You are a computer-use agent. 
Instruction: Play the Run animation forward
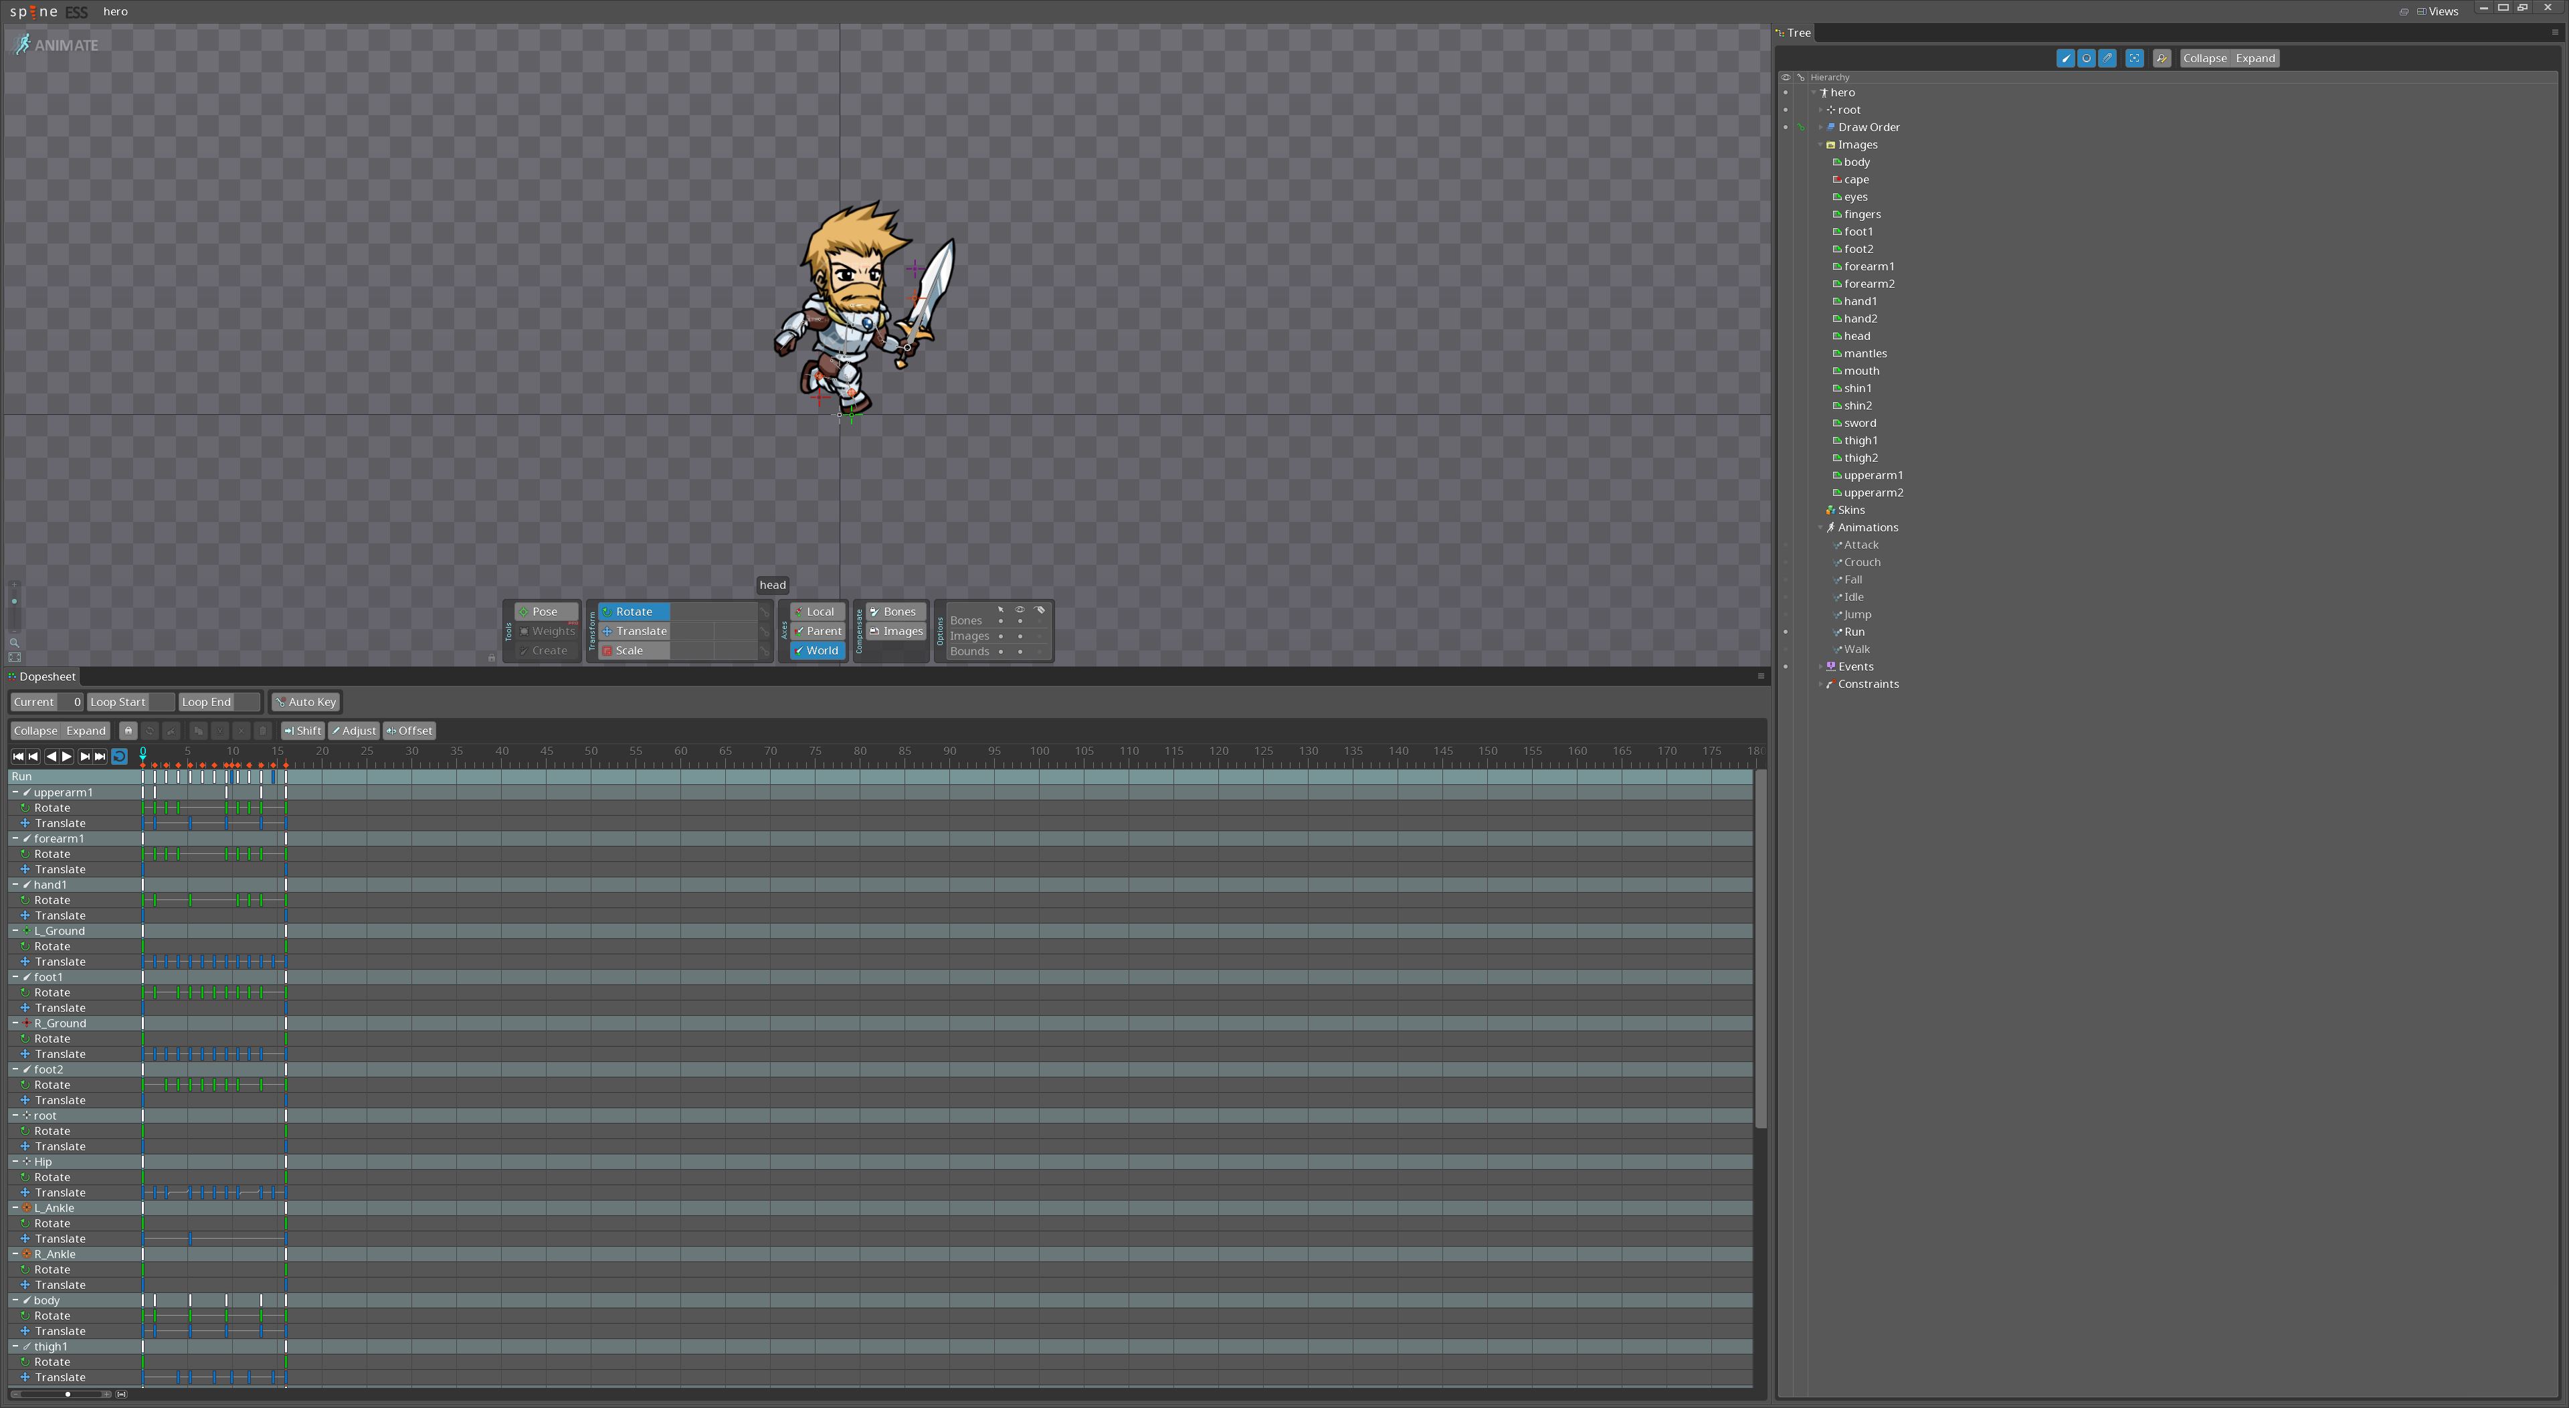pos(67,756)
